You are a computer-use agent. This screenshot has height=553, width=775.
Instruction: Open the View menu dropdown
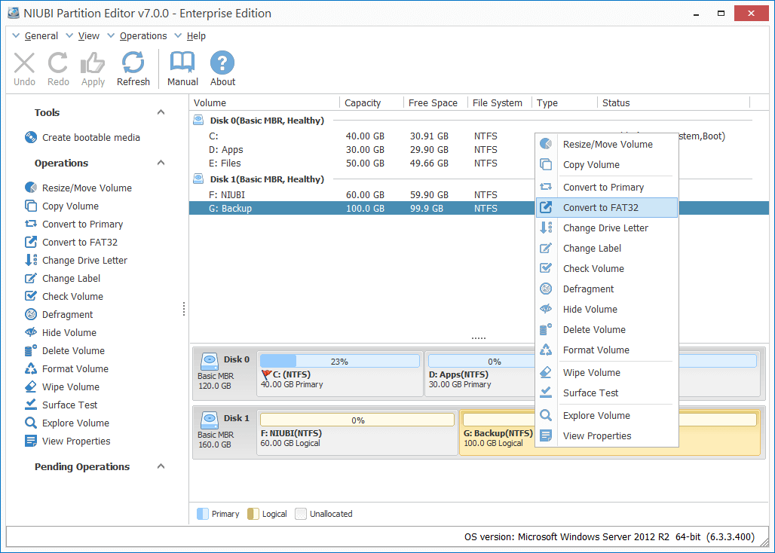coord(82,35)
